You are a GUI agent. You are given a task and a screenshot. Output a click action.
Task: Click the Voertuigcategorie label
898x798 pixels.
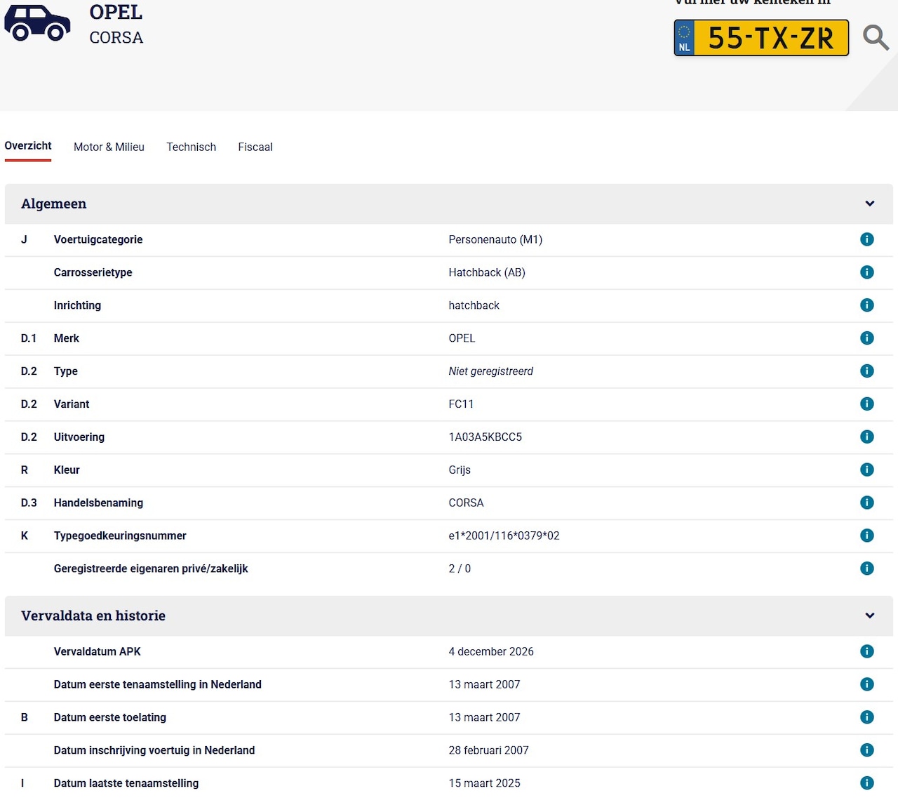click(x=98, y=239)
